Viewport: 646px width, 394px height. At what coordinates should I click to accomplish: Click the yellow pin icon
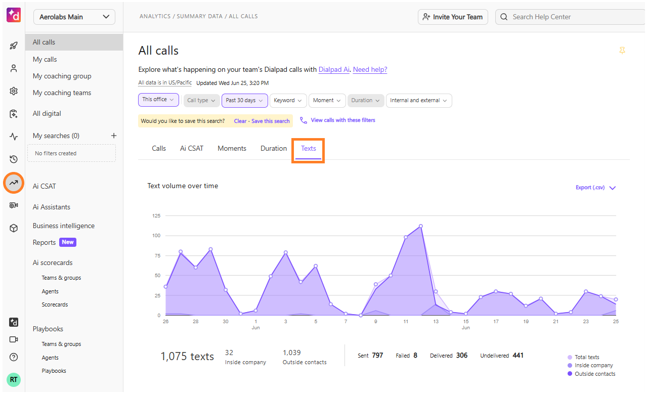[622, 51]
